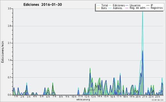Viewport: 166px width, 102px height.
Task: Click the 3.5 y-axis value
Action: [9, 9]
